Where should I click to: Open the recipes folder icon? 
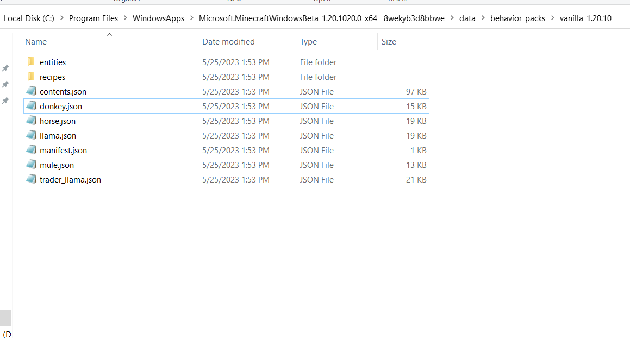(31, 77)
